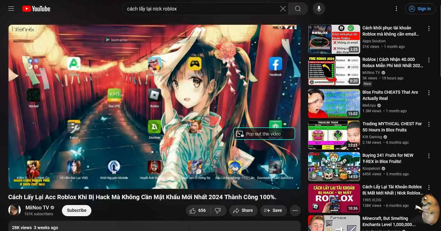Subscribe to MiiNoo TV
This screenshot has height=231, width=441.
pos(76,210)
